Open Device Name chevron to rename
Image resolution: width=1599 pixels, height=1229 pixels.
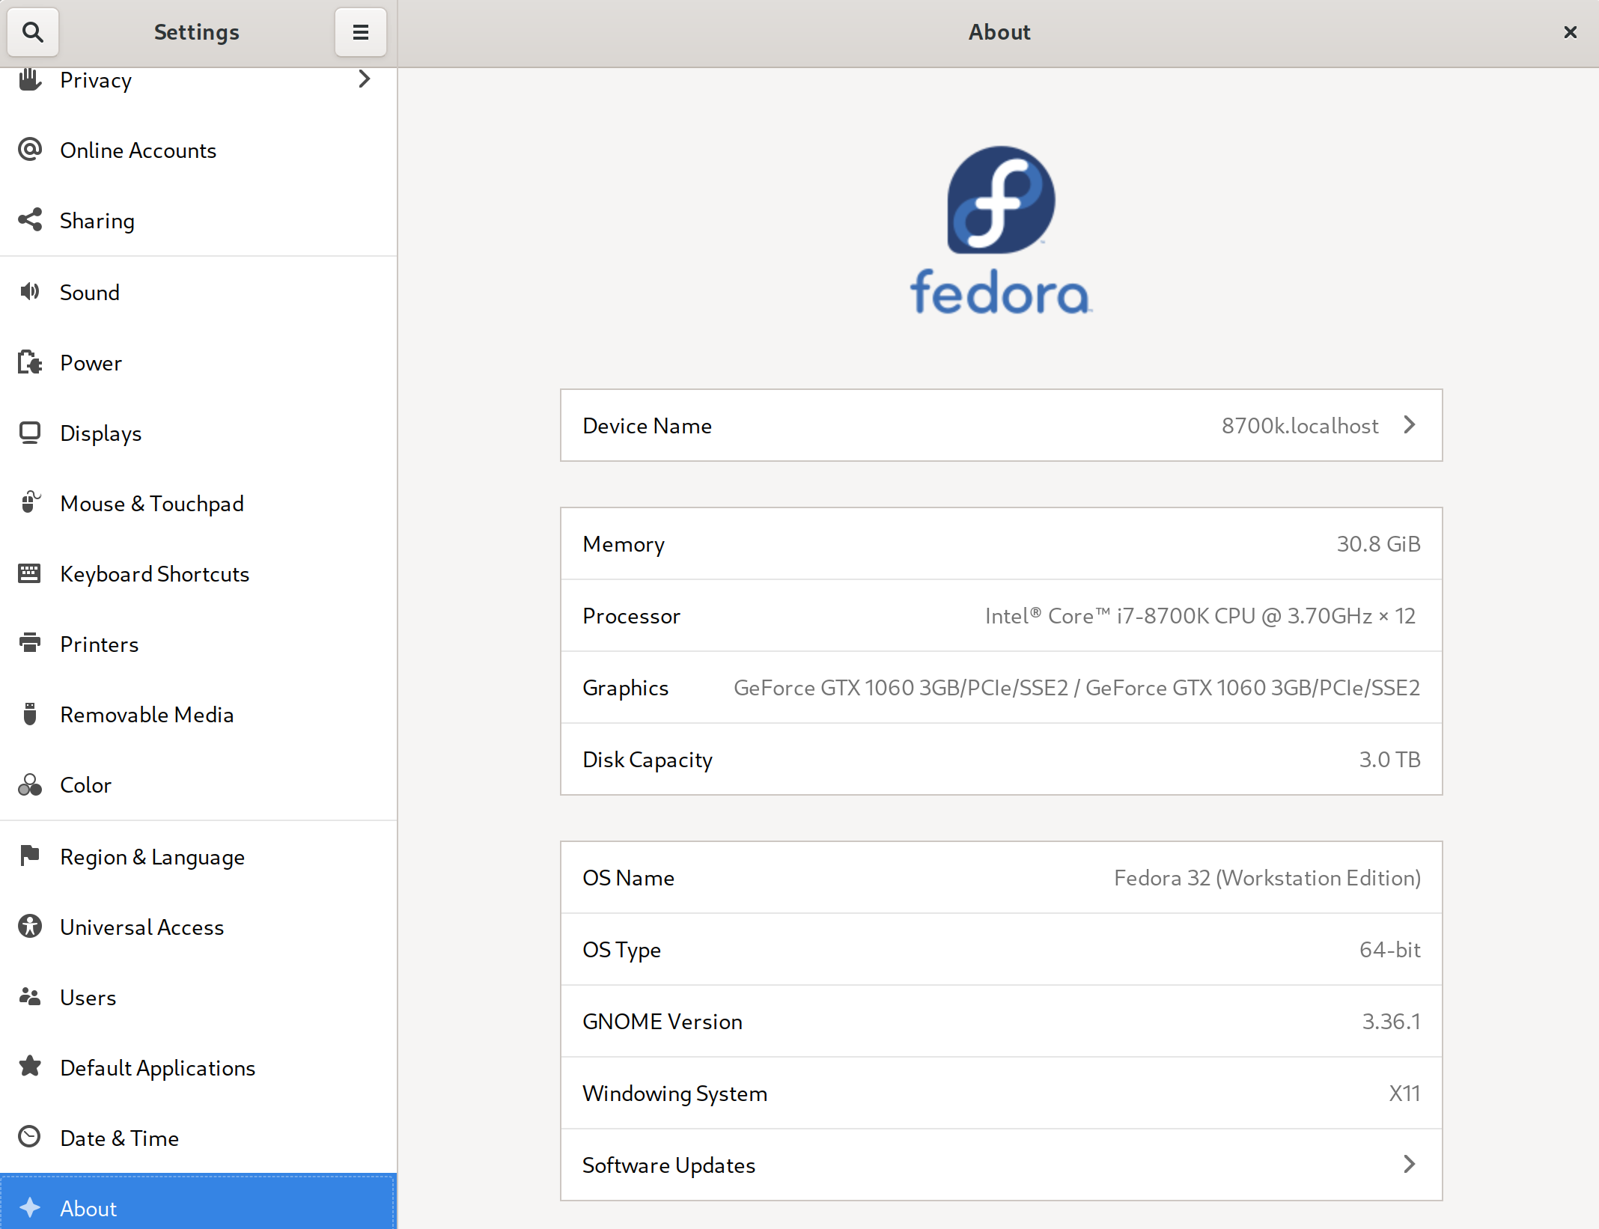(1410, 425)
